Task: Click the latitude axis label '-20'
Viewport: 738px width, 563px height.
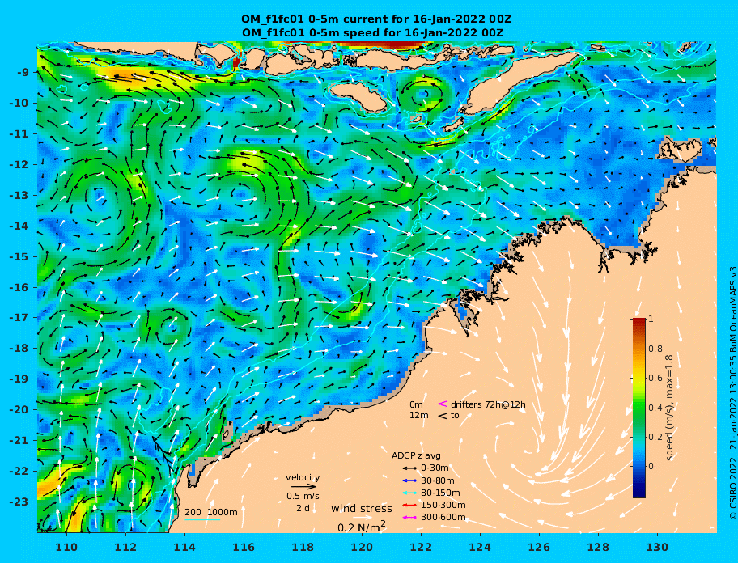Action: click(19, 409)
